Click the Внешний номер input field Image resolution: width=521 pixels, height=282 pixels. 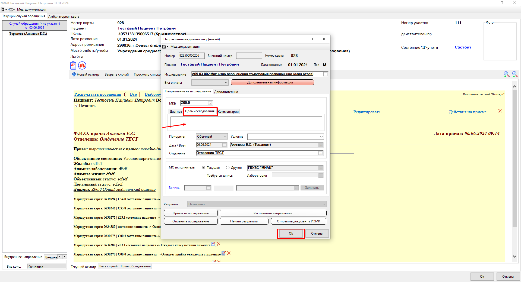click(249, 56)
